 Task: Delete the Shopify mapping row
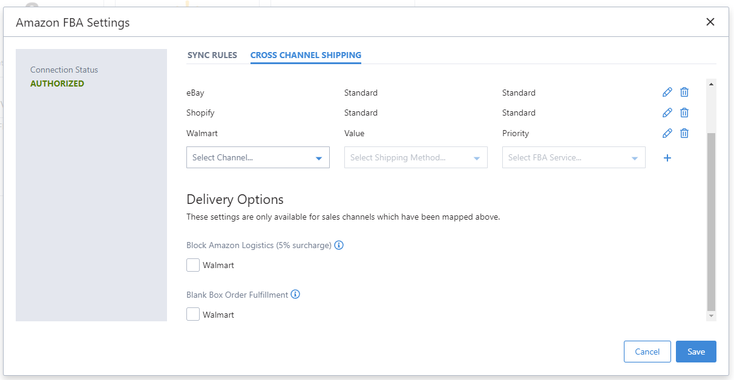684,113
